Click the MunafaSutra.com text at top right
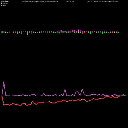Image resolution: width=128 pixels, height=128 pixels. pyautogui.click(x=111, y=2)
